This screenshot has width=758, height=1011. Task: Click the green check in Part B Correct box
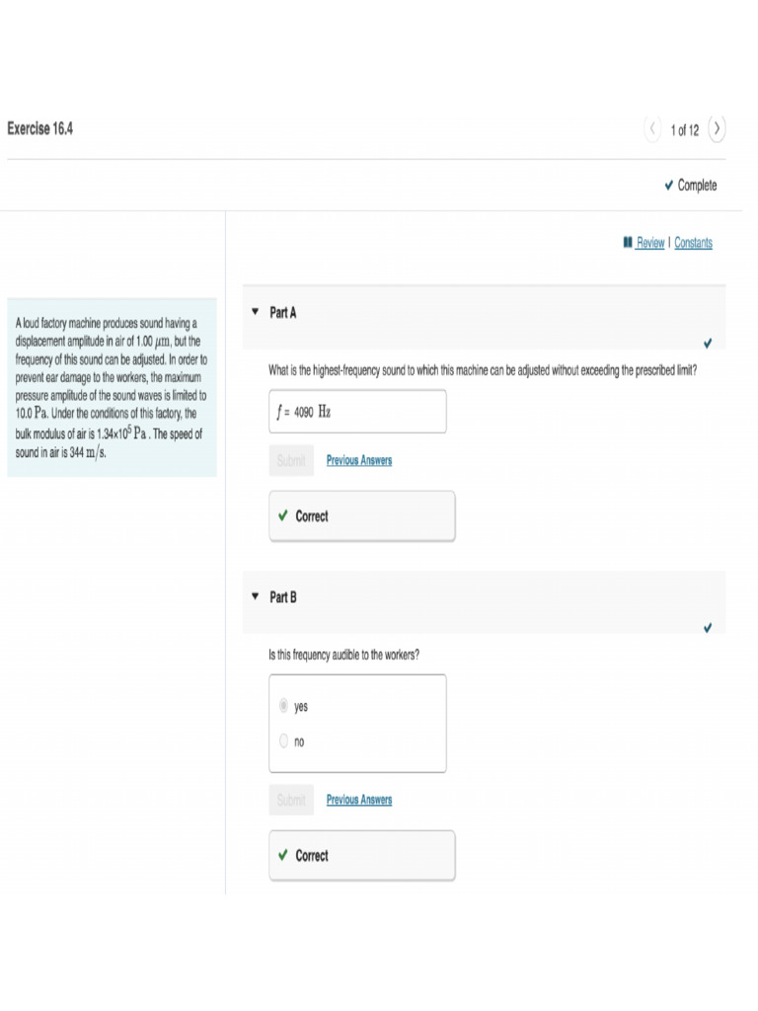[283, 855]
